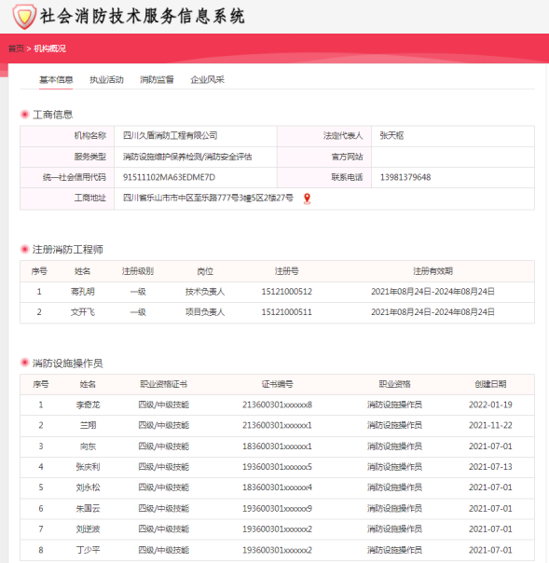The image size is (549, 563).
Task: Select company name 四川久盾消防工程有限公司
Action: (171, 136)
